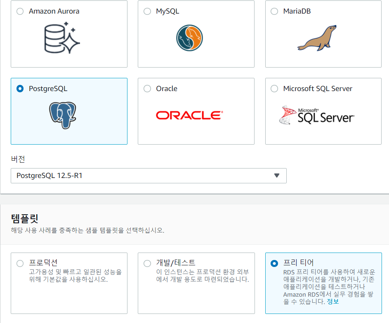Click the 템플릿 section heading
389x323 pixels.
click(x=25, y=218)
